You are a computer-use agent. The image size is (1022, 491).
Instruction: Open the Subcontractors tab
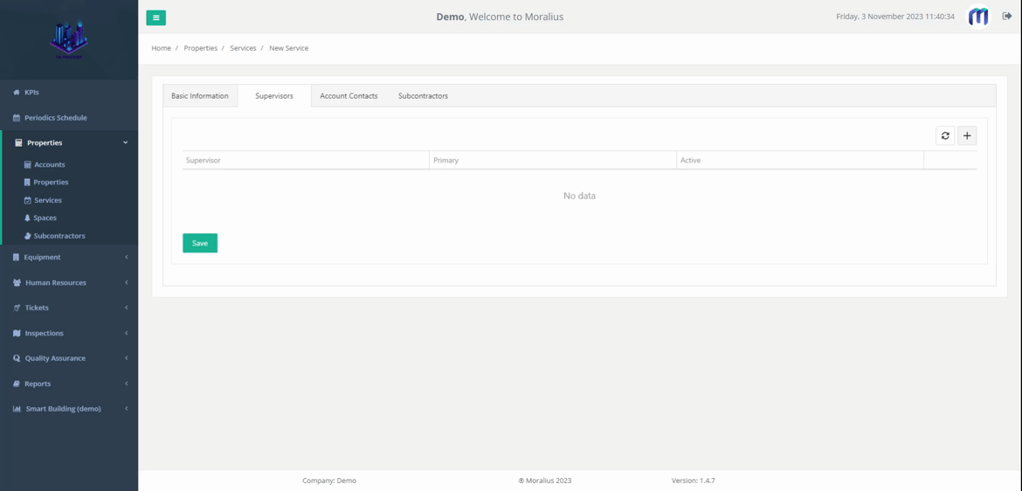(x=423, y=96)
